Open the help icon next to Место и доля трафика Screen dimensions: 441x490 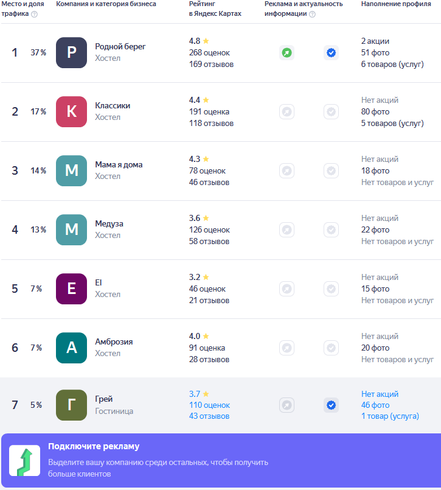(34, 14)
